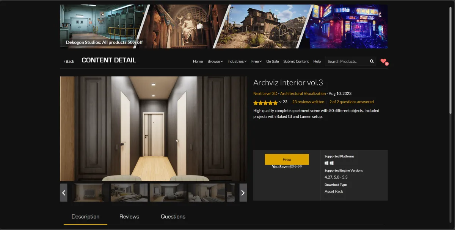Expand the star rating breakdown chevron
This screenshot has width=455, height=230.
coord(280,102)
